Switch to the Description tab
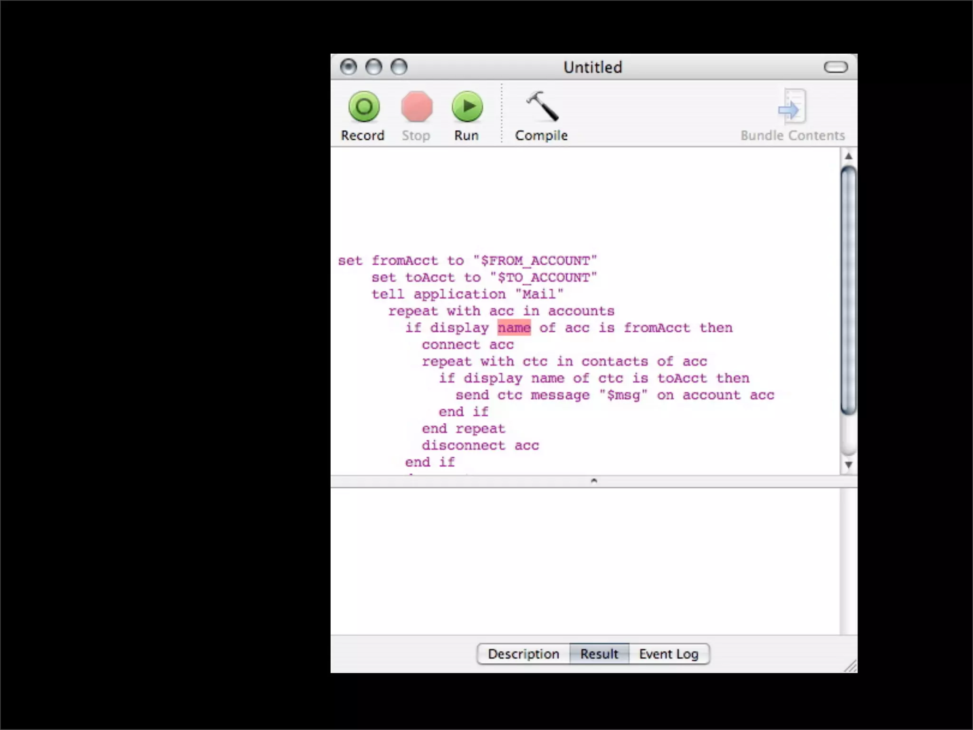 coord(523,654)
